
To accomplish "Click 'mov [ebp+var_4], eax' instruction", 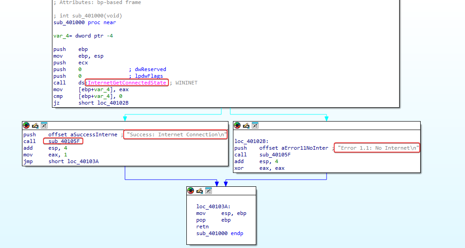I will pos(91,89).
